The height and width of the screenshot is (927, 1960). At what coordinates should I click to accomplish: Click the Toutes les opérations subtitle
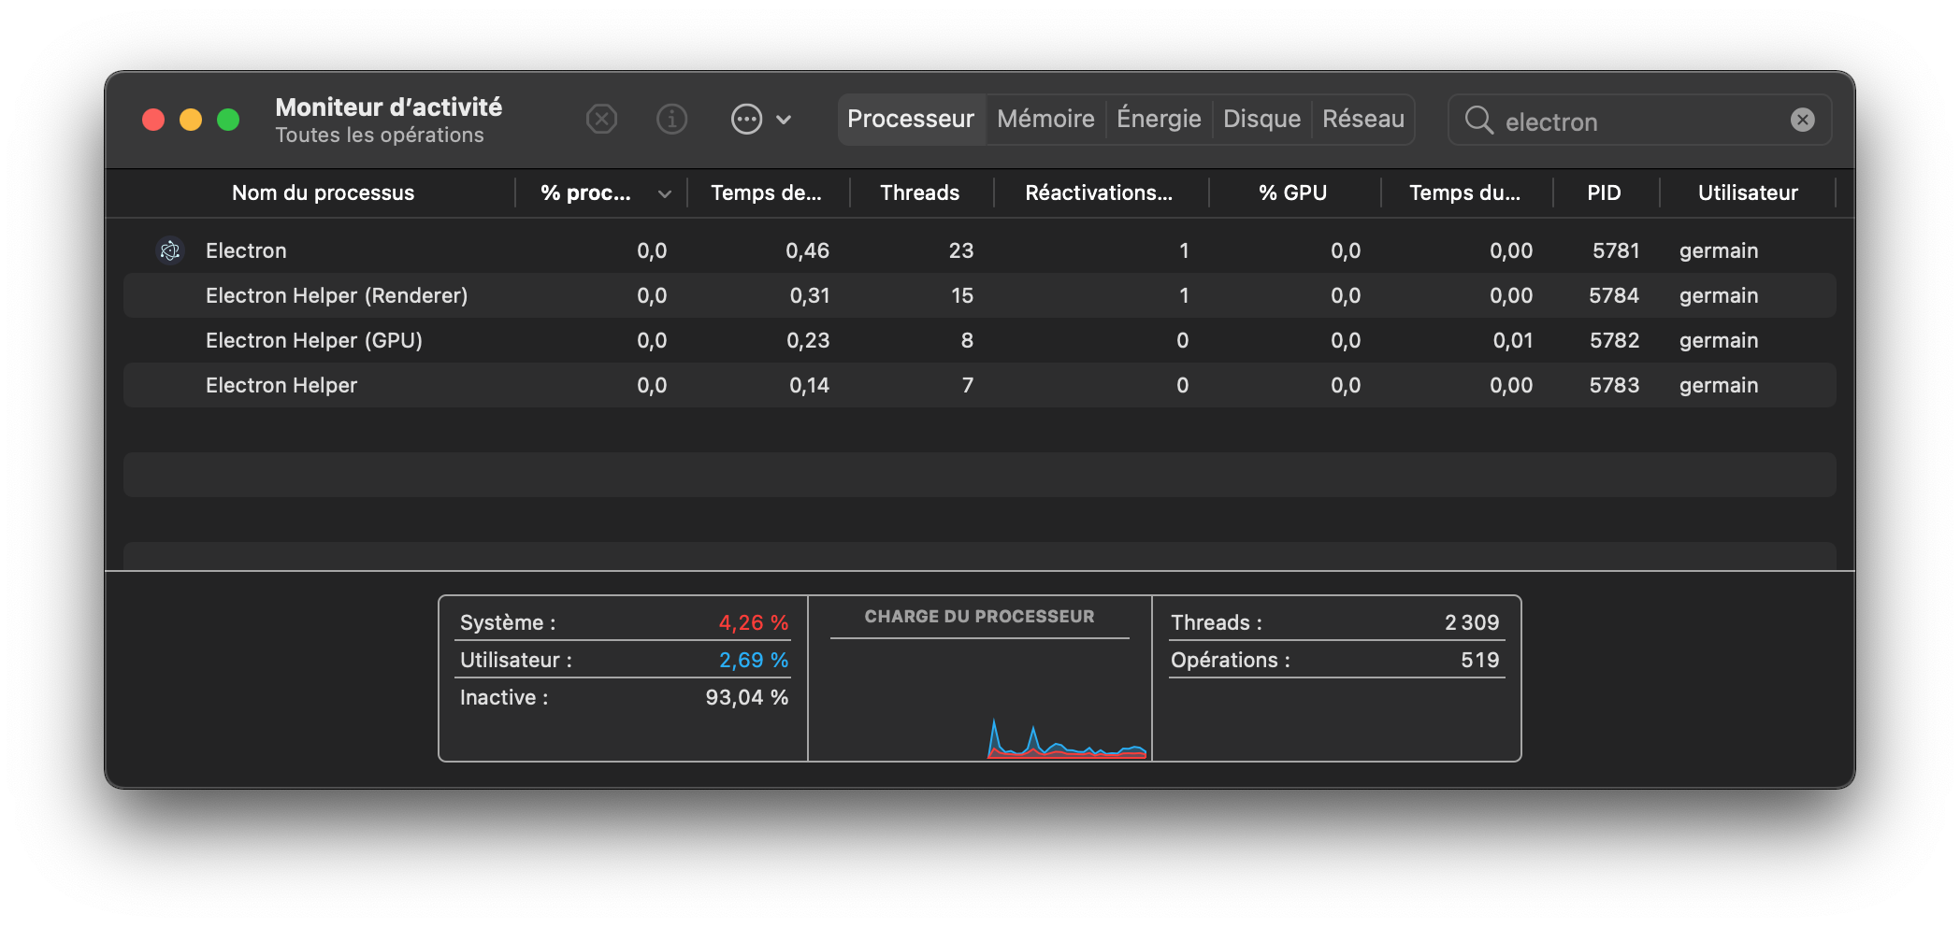pyautogui.click(x=380, y=135)
